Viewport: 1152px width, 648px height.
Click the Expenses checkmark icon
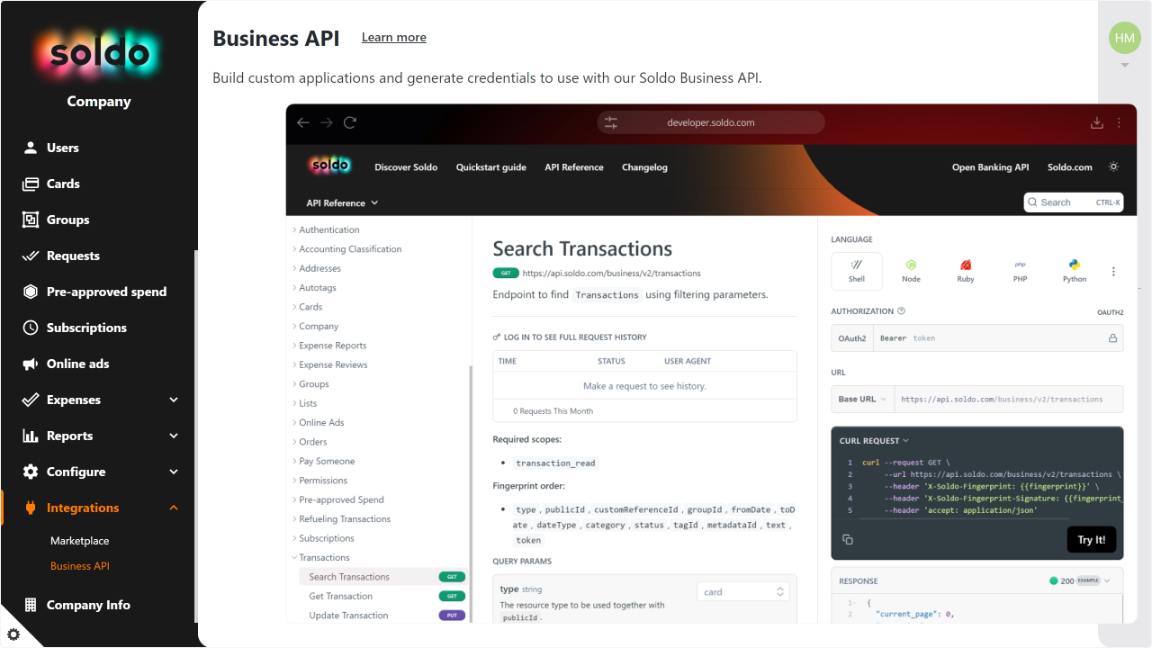(x=31, y=400)
